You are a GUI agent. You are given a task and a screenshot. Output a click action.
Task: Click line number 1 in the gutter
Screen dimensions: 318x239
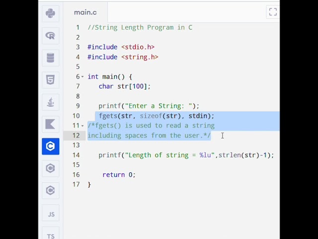pyautogui.click(x=78, y=27)
